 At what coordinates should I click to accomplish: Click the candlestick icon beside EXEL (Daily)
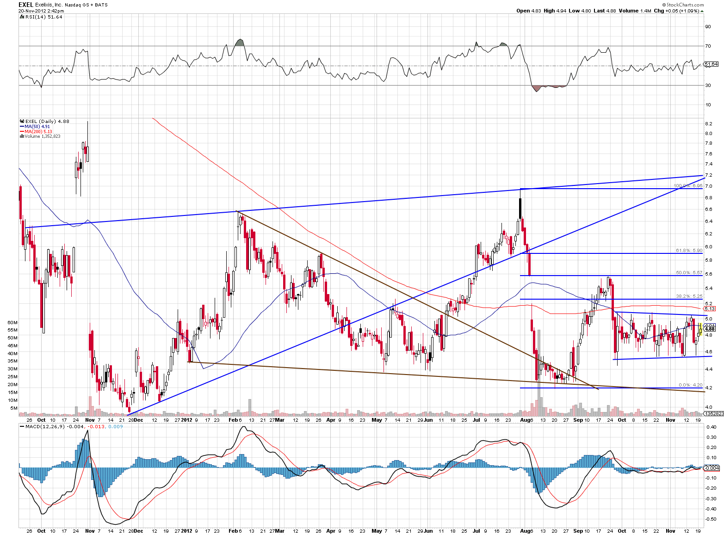pos(22,122)
